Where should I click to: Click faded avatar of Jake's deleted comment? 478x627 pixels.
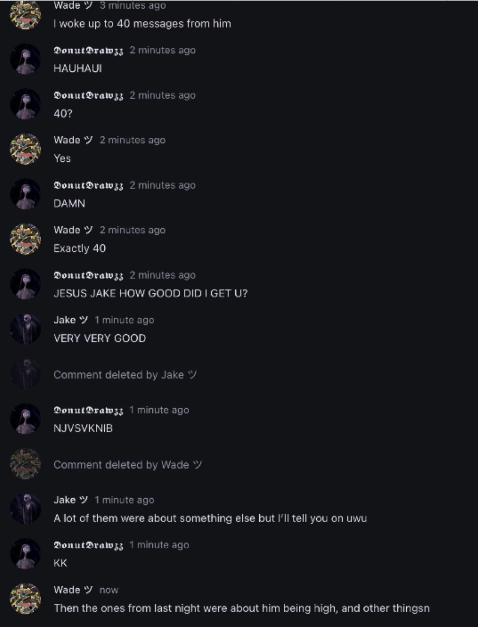25,374
